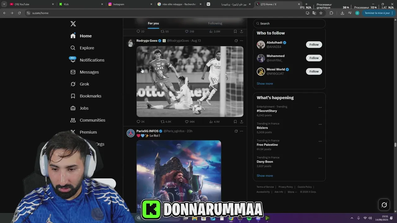Open the Cookie Policy link
The image size is (397, 223).
click(x=305, y=187)
